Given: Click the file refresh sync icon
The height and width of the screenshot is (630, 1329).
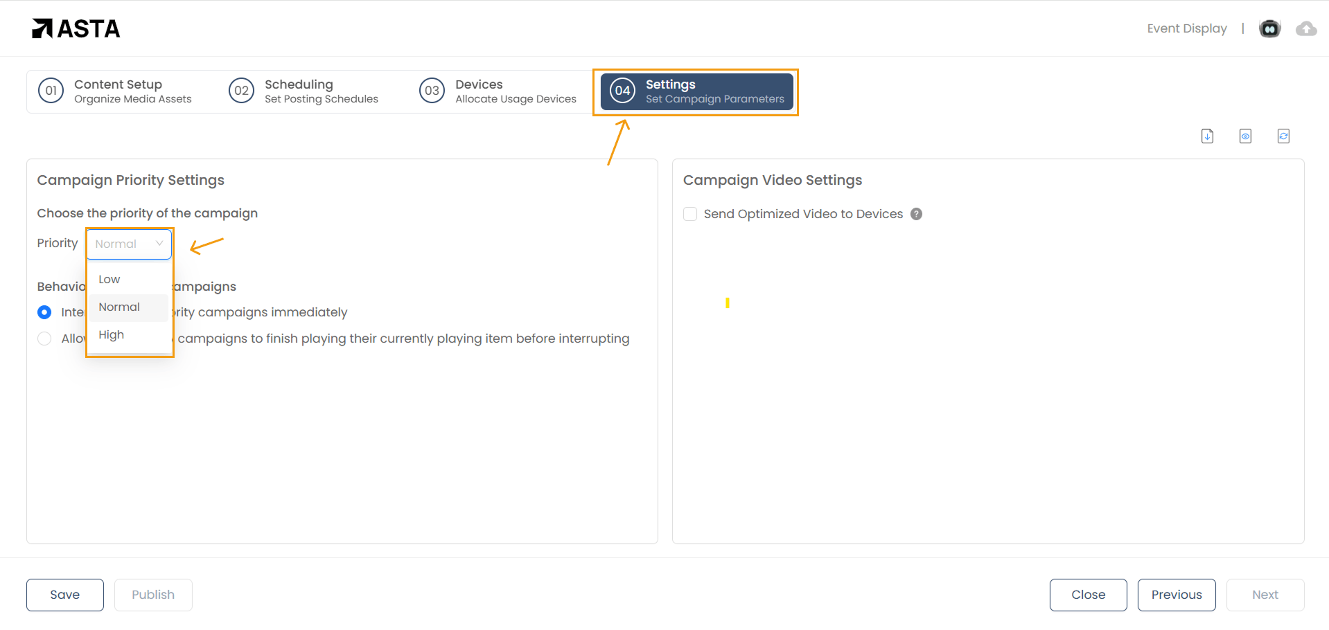Looking at the screenshot, I should click(1283, 136).
